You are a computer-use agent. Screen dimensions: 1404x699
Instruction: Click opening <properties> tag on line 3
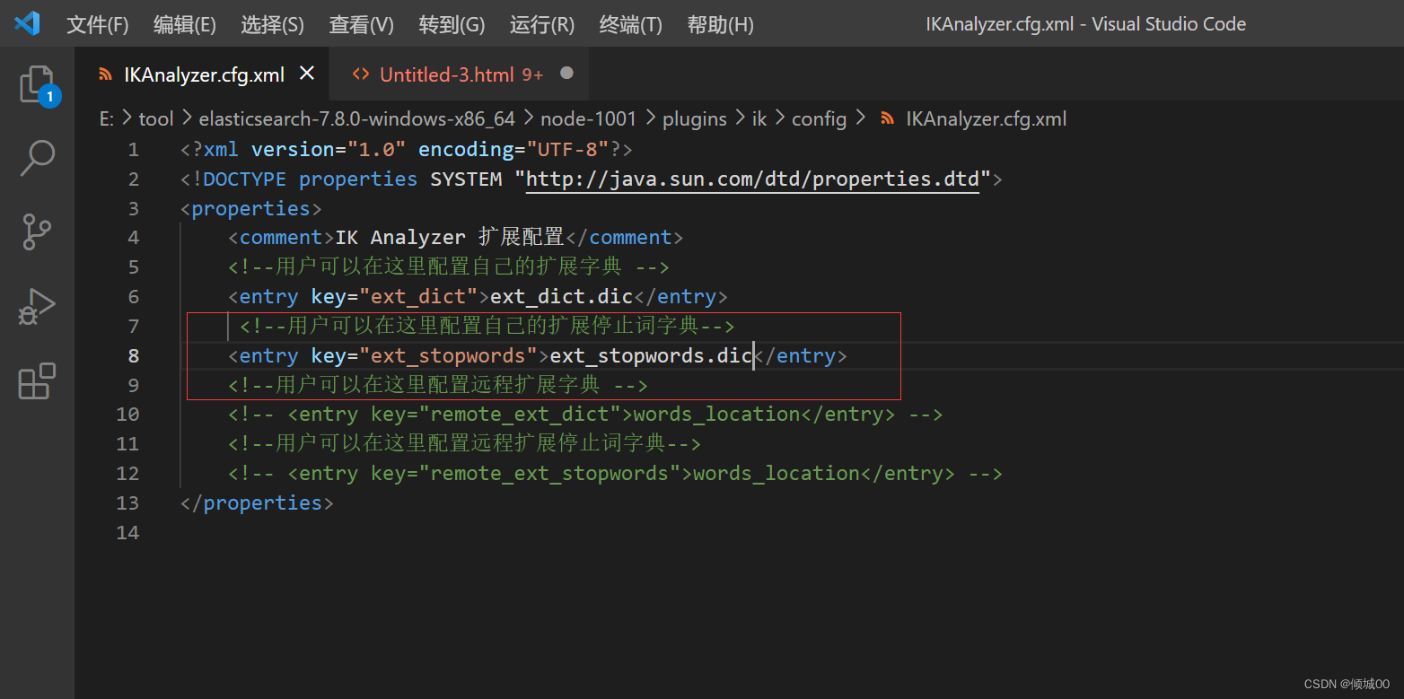[251, 208]
